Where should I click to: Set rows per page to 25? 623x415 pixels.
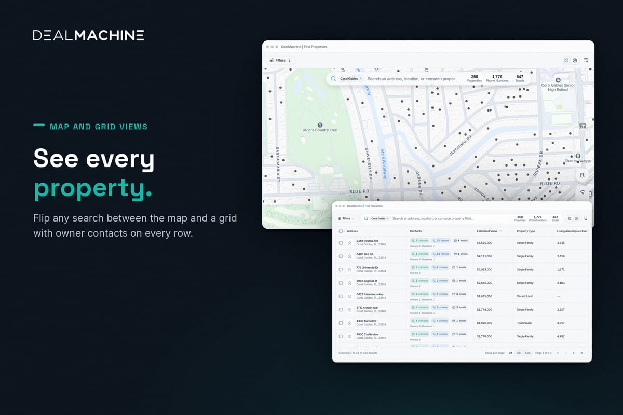pyautogui.click(x=511, y=353)
